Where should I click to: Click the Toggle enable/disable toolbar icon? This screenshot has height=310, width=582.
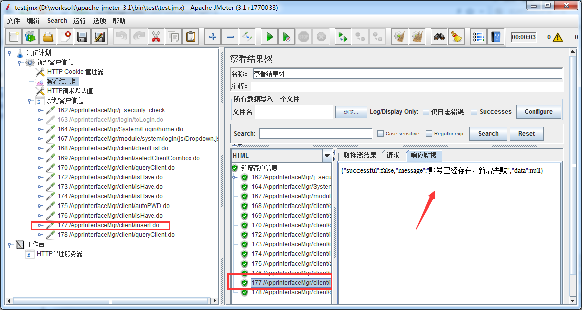tap(247, 37)
